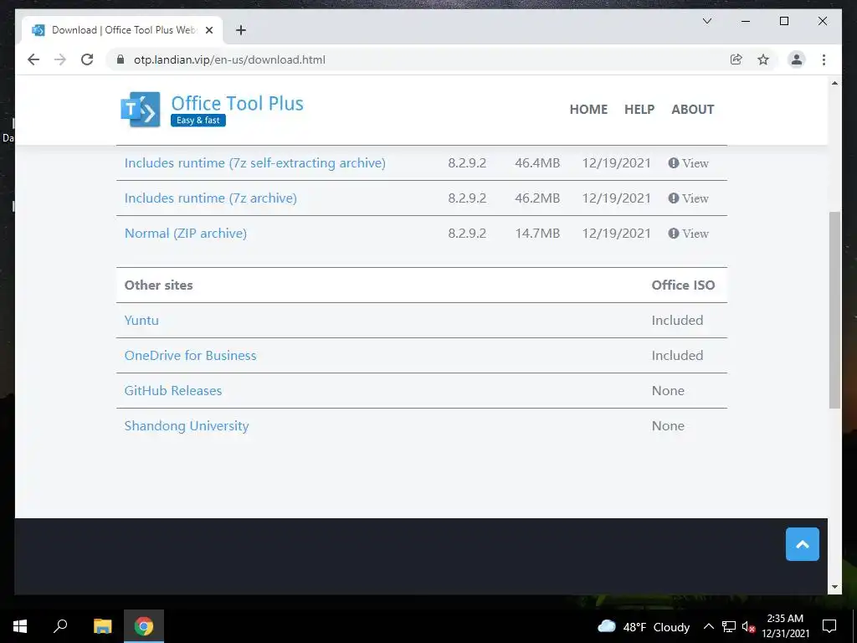Click the scrollbar down arrow
Viewport: 857px width, 643px height.
click(x=834, y=587)
